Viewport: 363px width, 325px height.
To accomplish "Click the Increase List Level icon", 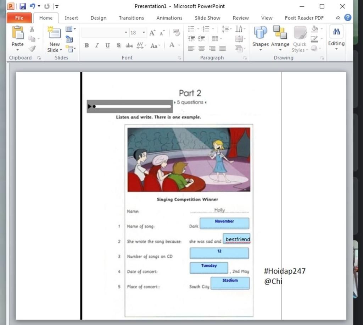I will 201,39.
